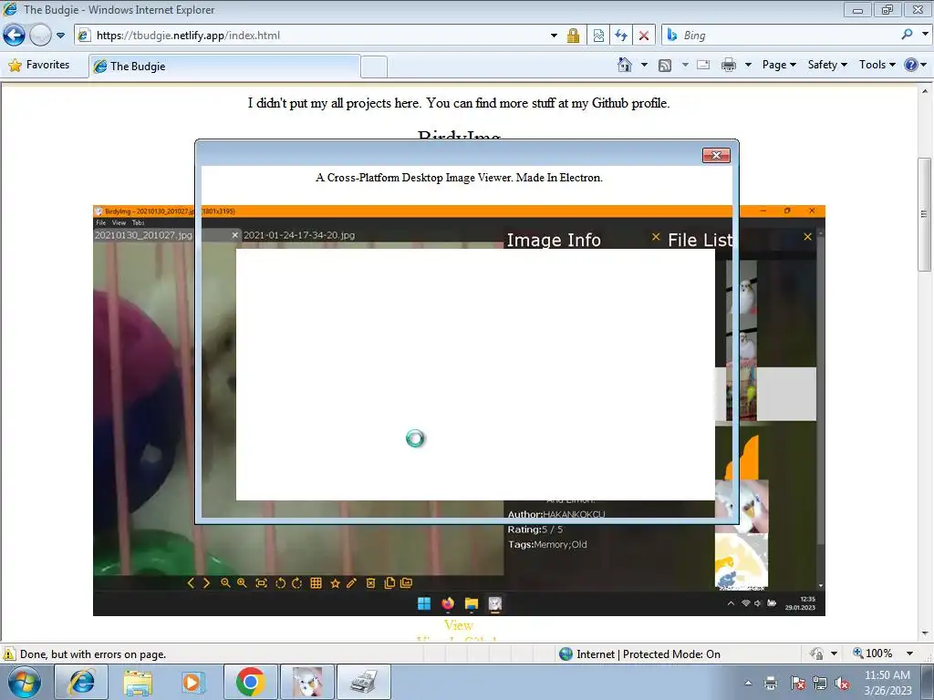Click the Action Center flag tray icon
This screenshot has width=934, height=700.
[797, 683]
